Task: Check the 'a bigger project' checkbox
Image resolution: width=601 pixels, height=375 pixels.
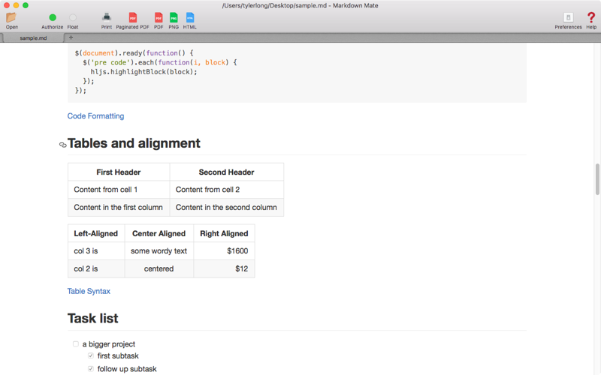Action: click(76, 344)
